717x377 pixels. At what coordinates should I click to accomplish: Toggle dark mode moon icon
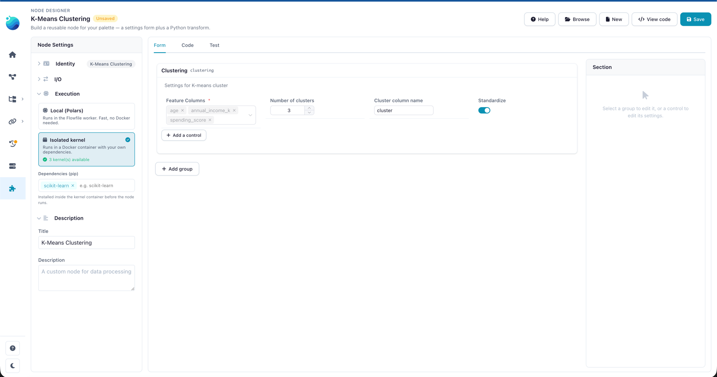tap(13, 366)
